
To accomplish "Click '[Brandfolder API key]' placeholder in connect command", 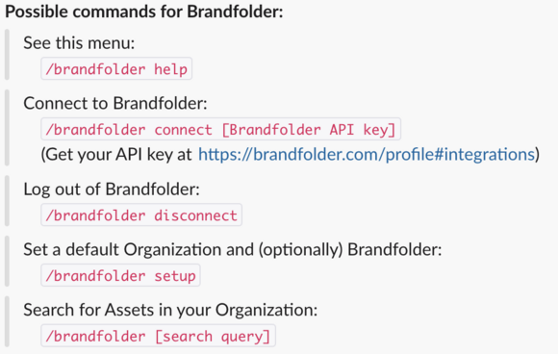I will coord(309,130).
